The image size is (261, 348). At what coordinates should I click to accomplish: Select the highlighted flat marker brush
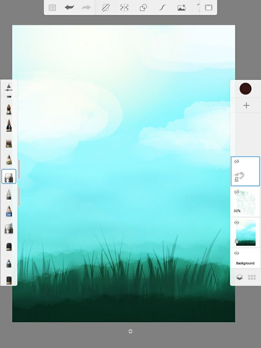pos(9,176)
